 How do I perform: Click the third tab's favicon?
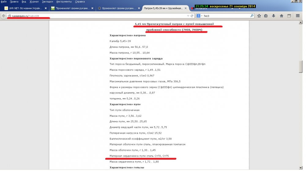tap(99, 8)
